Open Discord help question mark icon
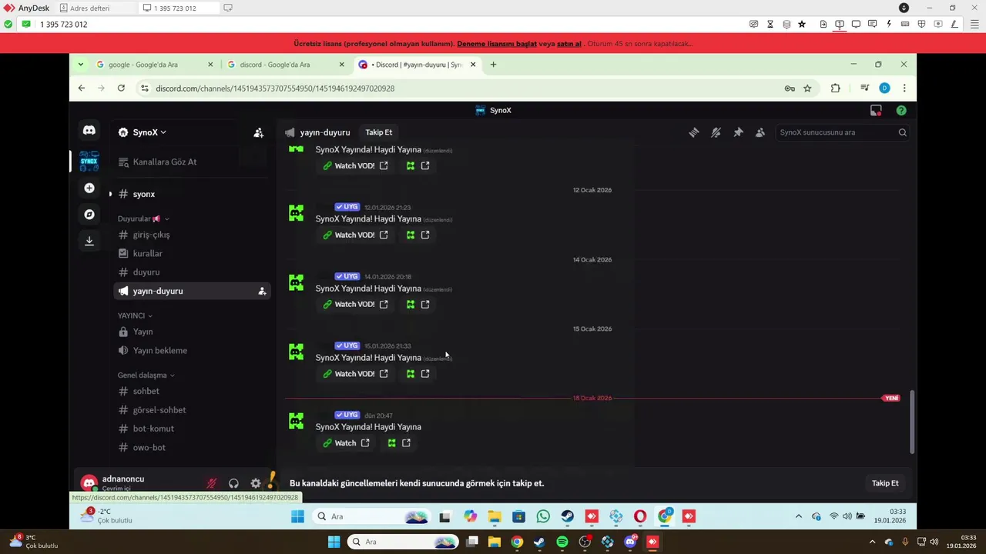Image resolution: width=986 pixels, height=554 pixels. (901, 110)
